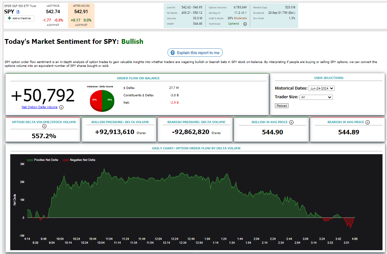Click the Uptrend technical value
Screen dimensions: 387x254
(x=234, y=24)
